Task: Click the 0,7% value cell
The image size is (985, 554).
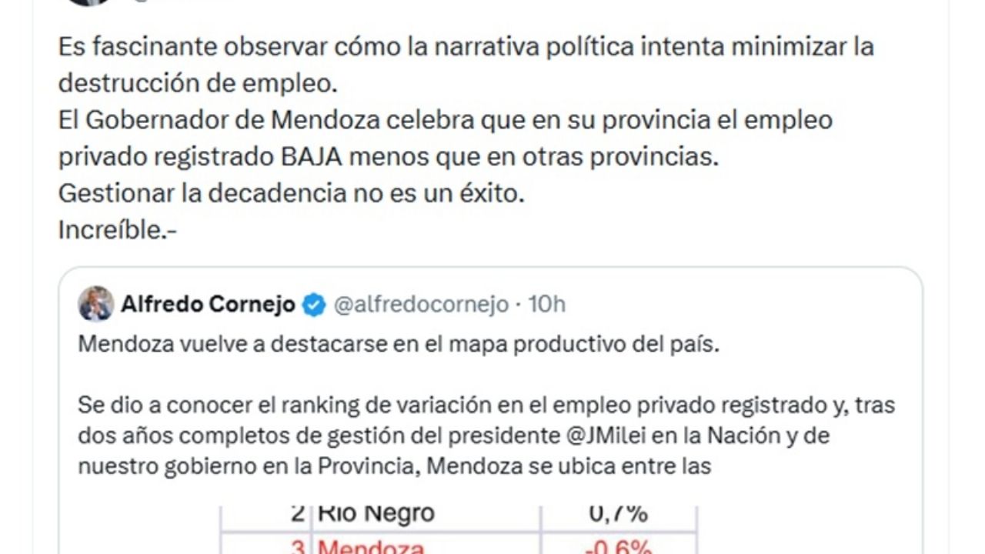Action: pyautogui.click(x=619, y=513)
